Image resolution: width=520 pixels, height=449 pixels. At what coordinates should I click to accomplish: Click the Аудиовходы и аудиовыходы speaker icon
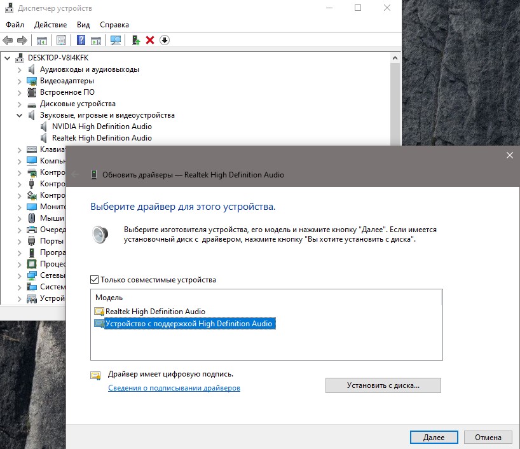[32, 70]
